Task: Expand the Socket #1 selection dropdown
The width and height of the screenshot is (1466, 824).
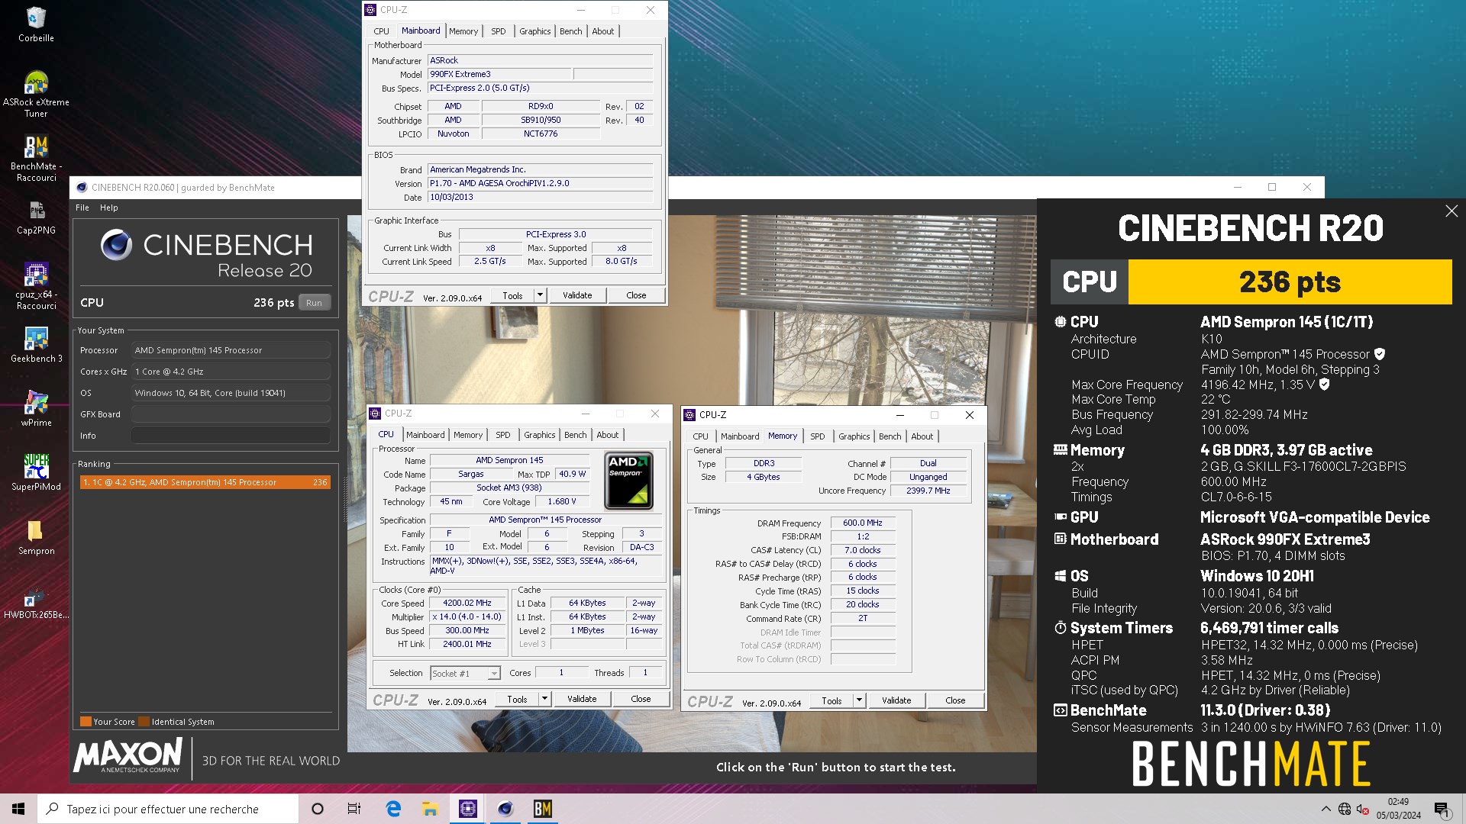Action: [x=494, y=673]
